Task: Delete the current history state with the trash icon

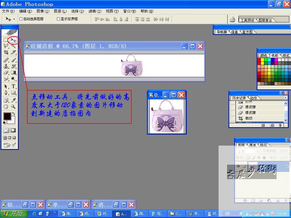Action: tap(280, 125)
